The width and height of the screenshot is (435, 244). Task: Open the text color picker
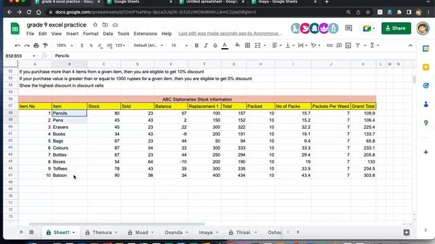(x=225, y=45)
